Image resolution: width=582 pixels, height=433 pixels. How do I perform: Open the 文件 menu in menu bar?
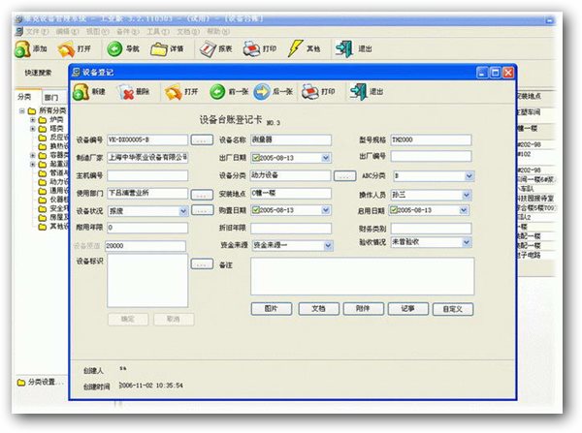coord(23,31)
